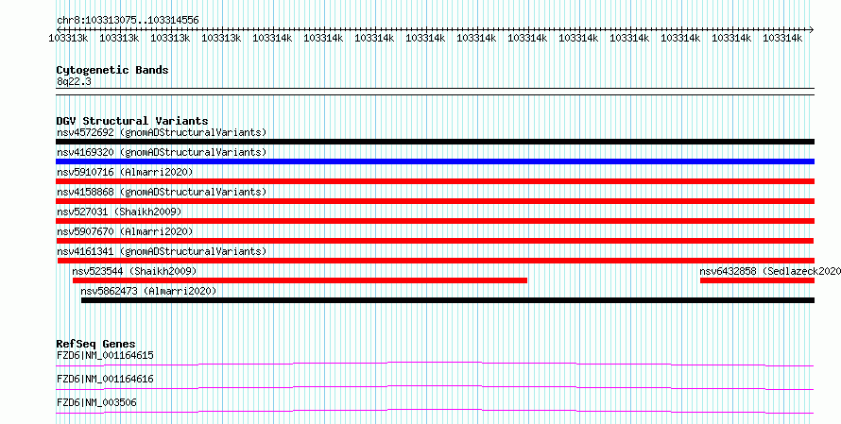
Task: Open variant nsv5907670 (Almarri2020) label
Action: 125,231
